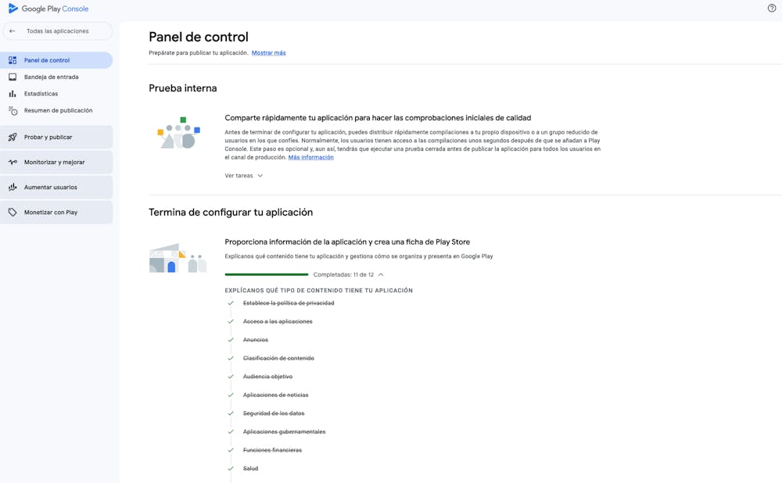Click the green task progress bar

point(266,275)
